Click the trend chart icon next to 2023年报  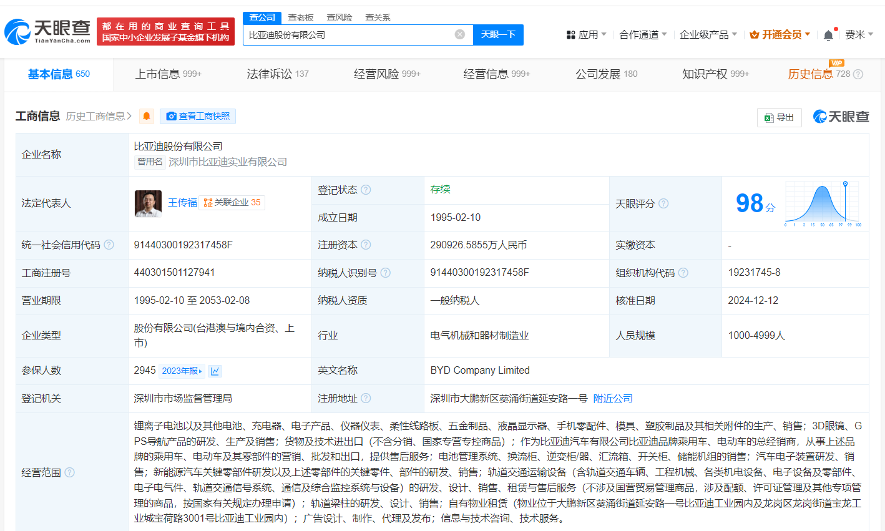[x=215, y=371]
